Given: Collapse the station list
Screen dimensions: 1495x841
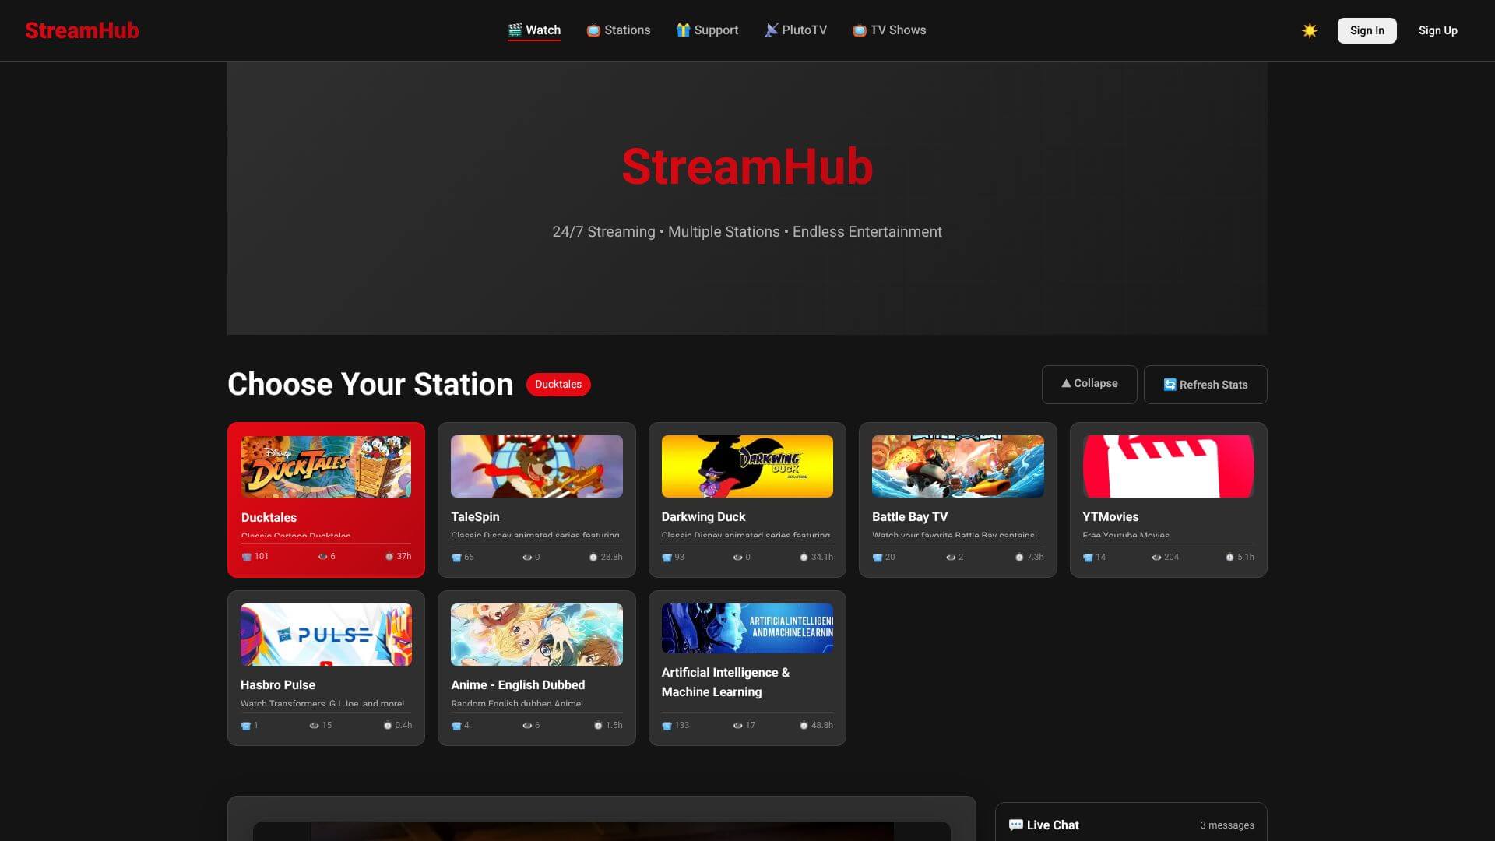Looking at the screenshot, I should click(x=1089, y=384).
